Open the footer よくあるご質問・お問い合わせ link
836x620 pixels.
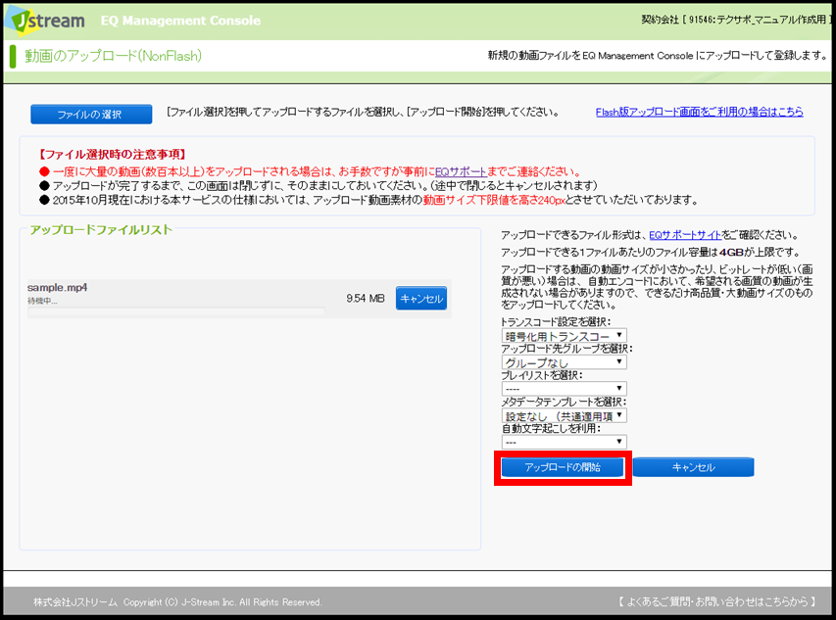[x=717, y=601]
